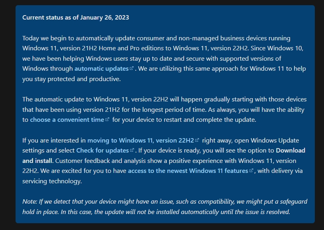Open the "automatic updates" link
This screenshot has height=230, width=324.
coord(101,69)
